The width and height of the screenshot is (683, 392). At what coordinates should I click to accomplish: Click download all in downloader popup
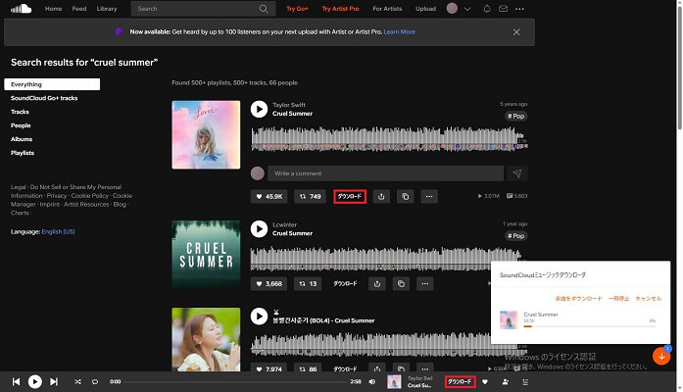tap(578, 299)
